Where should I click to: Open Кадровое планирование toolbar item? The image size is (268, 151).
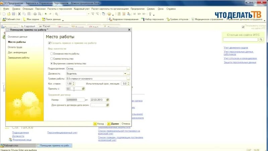(x=124, y=19)
